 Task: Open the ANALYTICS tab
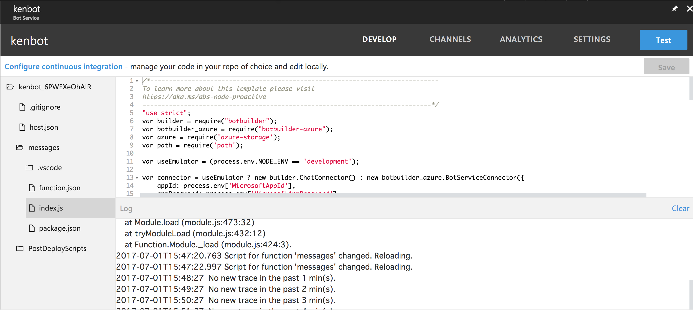coord(521,39)
